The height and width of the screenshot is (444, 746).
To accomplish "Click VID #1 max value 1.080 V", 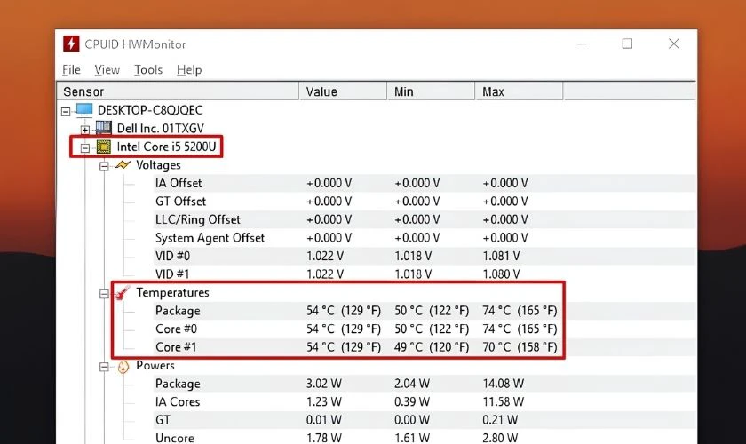I will (501, 274).
